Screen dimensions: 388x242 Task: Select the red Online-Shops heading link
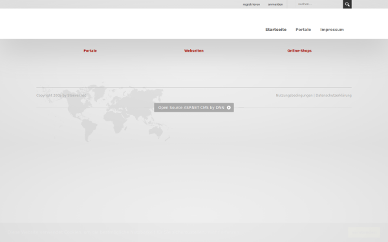coord(299,50)
